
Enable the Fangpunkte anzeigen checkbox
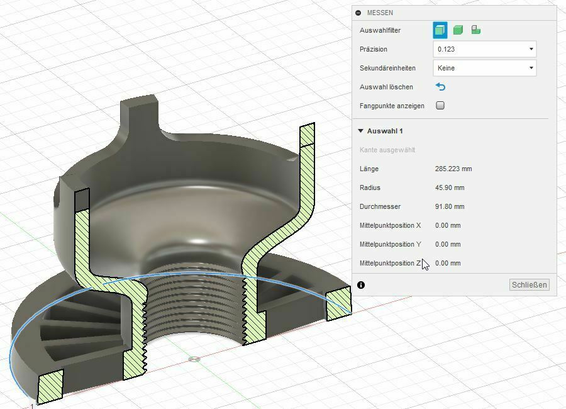(x=440, y=105)
